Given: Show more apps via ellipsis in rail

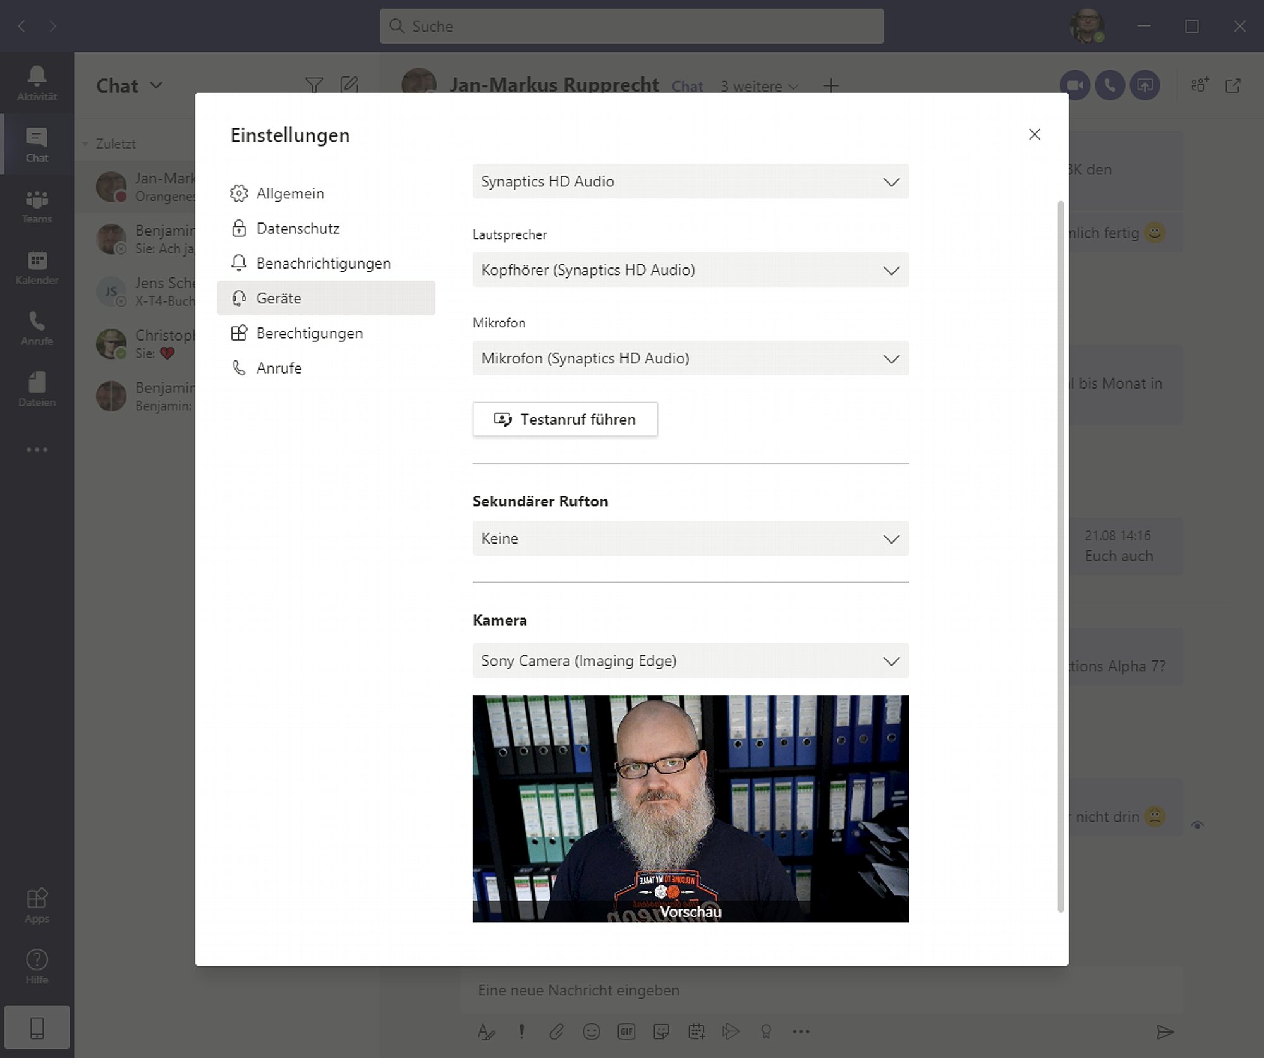Looking at the screenshot, I should click(37, 450).
